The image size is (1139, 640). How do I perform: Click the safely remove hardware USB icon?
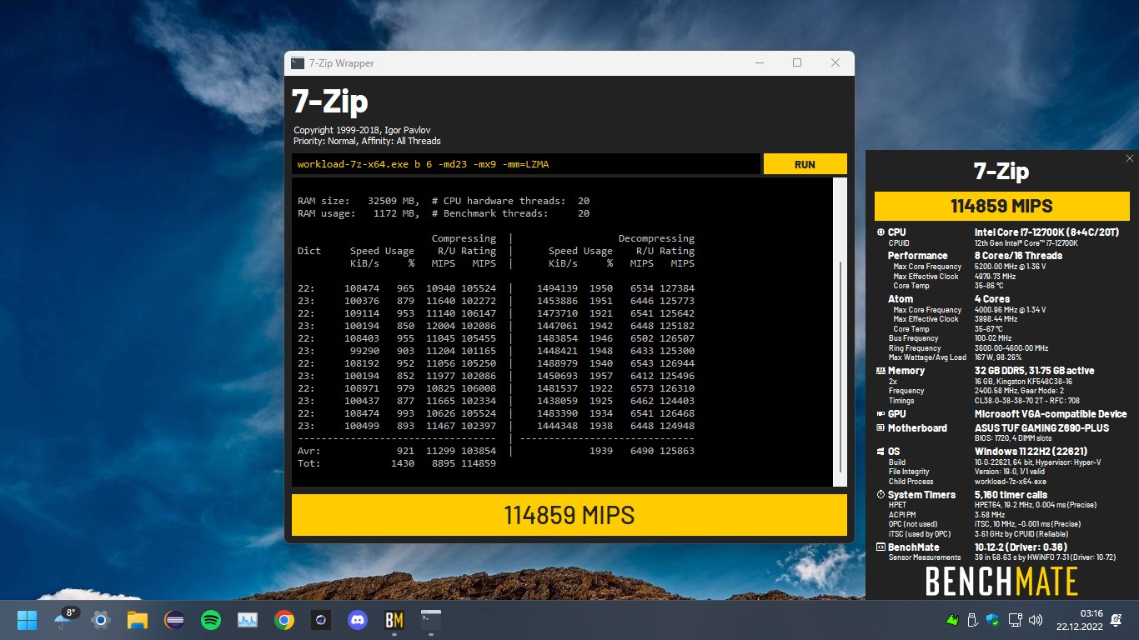[x=971, y=620]
